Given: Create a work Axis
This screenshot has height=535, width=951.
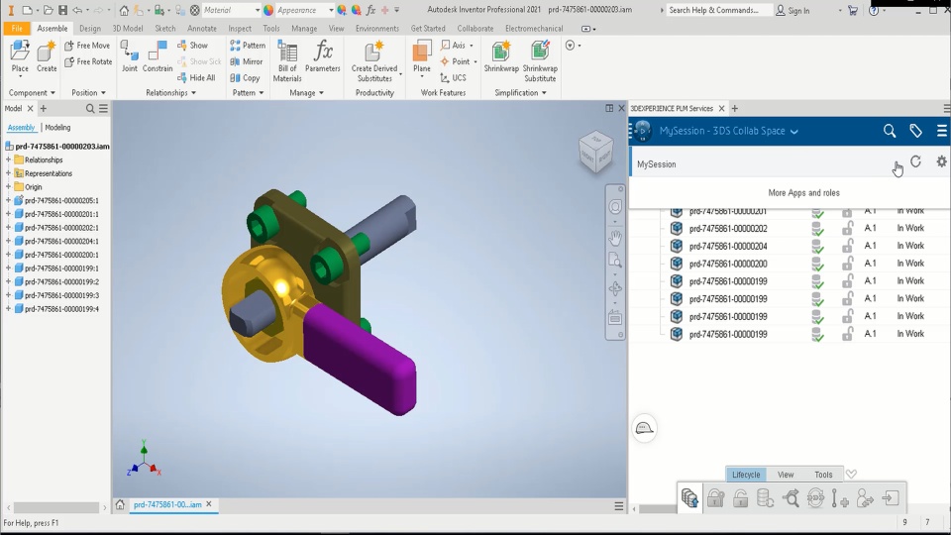Looking at the screenshot, I should click(x=457, y=46).
